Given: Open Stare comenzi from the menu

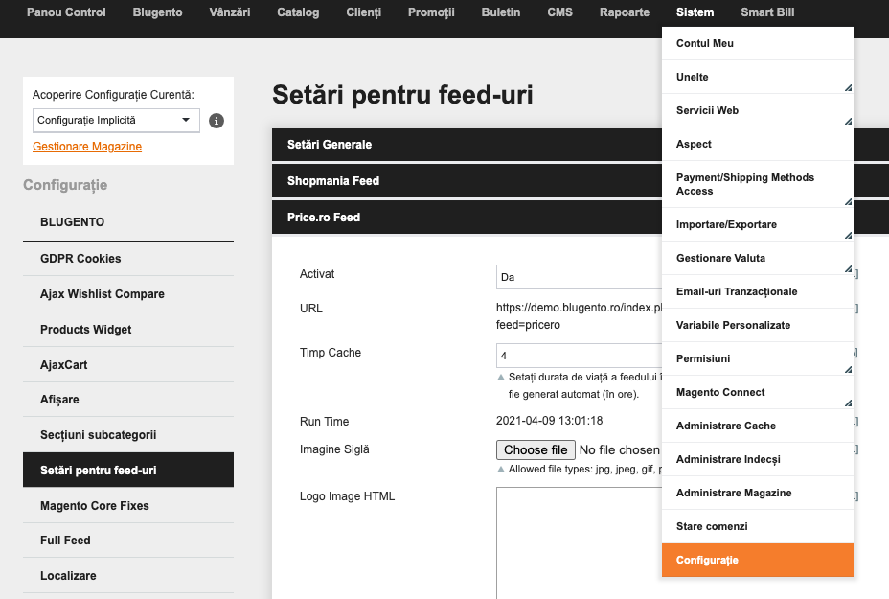Looking at the screenshot, I should [758, 526].
